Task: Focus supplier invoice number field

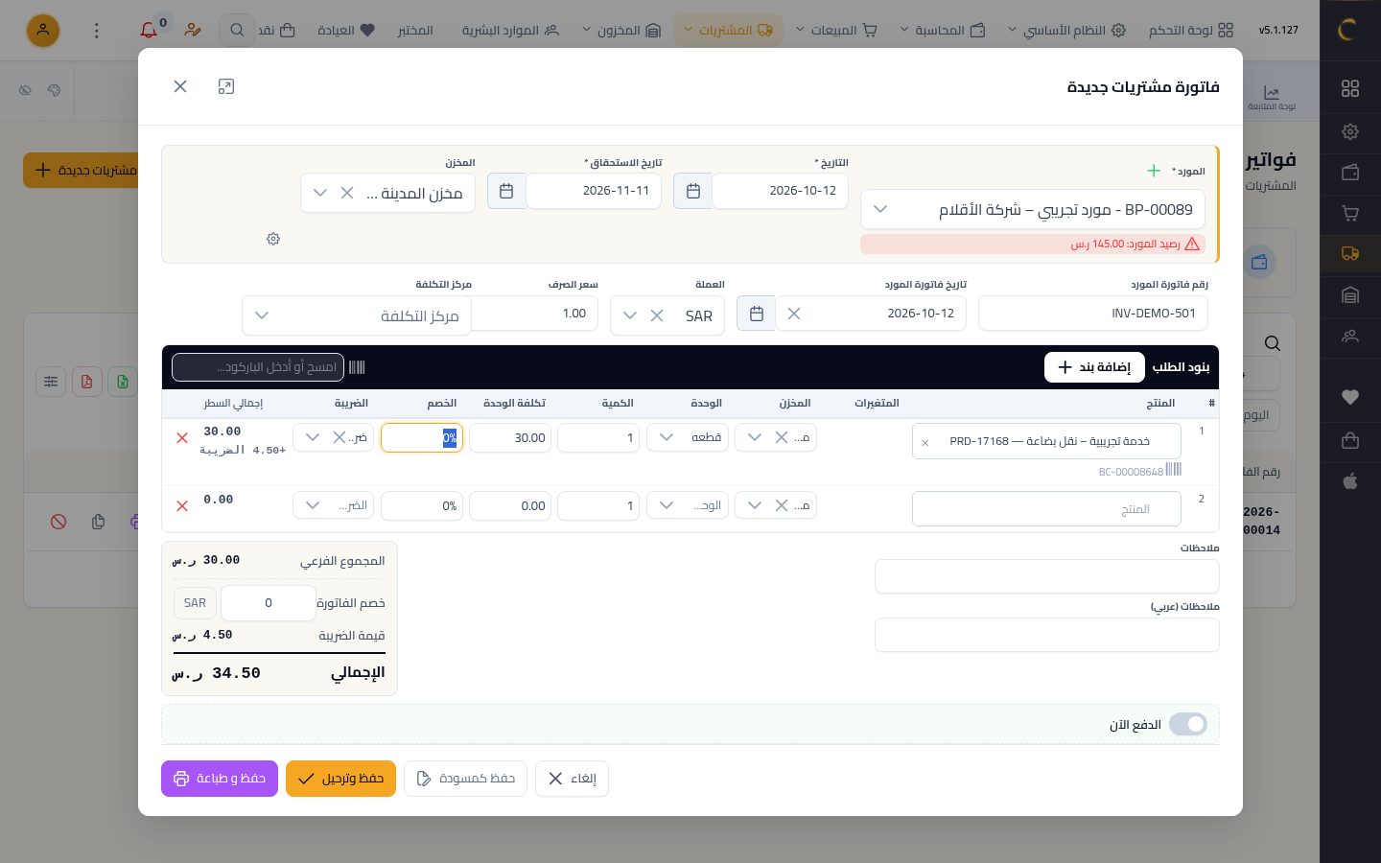Action: (1093, 314)
